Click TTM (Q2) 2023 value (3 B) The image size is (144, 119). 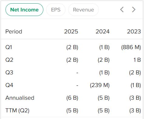135,111
